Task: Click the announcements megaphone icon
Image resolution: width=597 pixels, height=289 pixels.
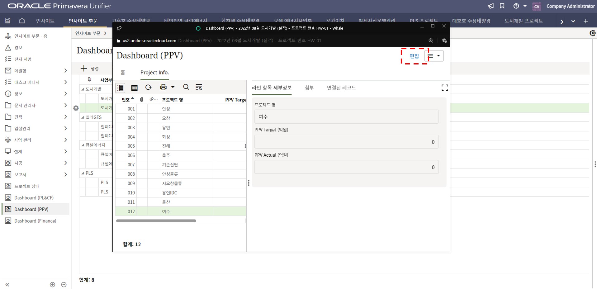Action: (x=490, y=6)
